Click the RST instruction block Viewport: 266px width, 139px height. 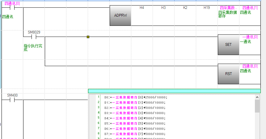[228, 74]
